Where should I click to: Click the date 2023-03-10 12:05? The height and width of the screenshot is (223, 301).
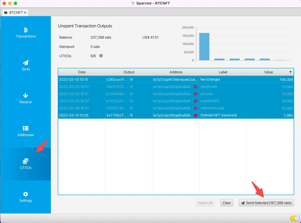tap(74, 116)
